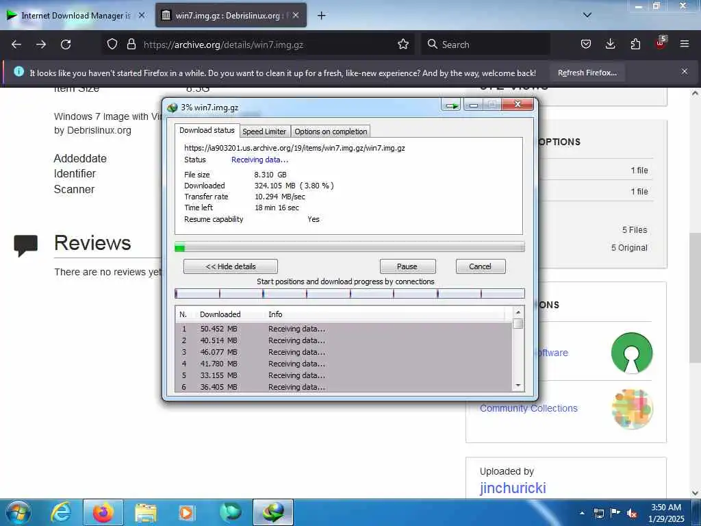Click the Reviews speech bubble icon

(25, 246)
